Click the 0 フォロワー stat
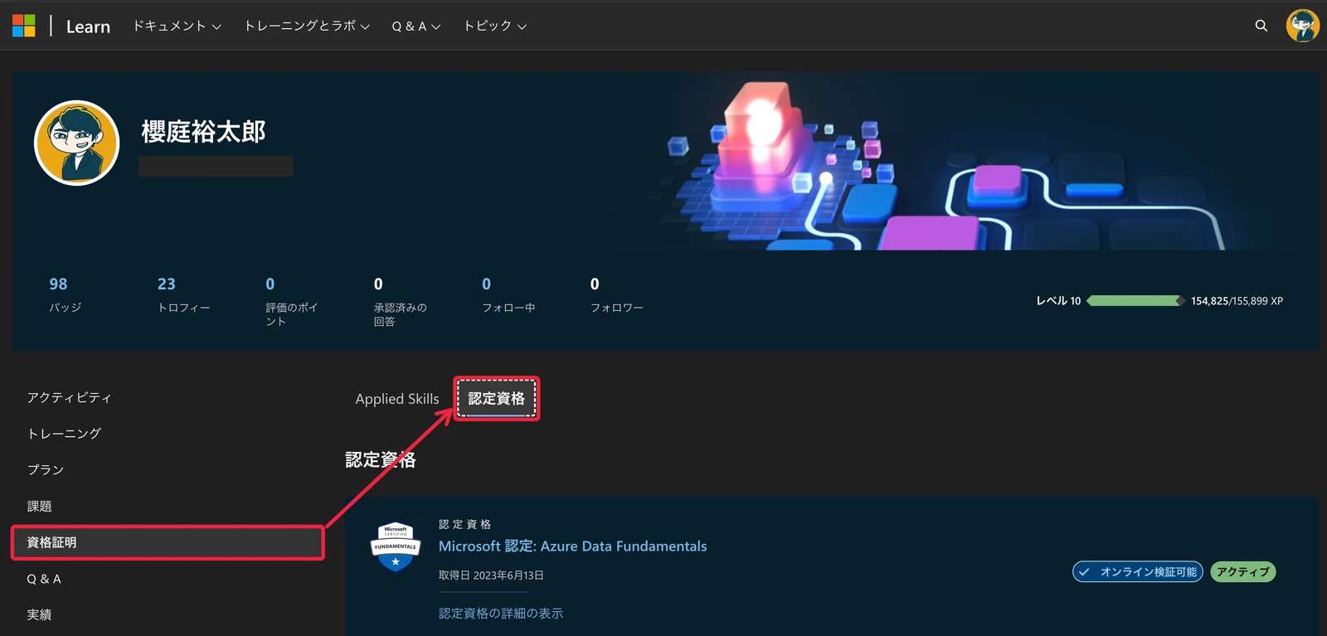This screenshot has height=636, width=1327. point(616,294)
